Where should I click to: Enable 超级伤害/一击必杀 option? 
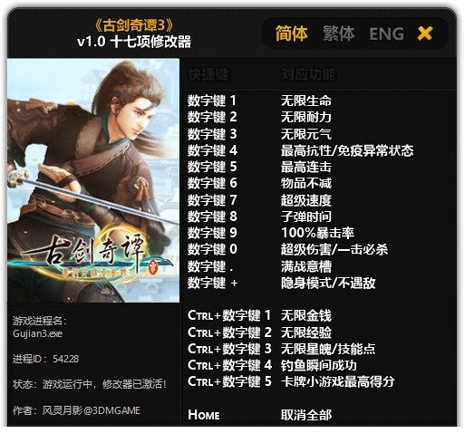[x=334, y=249]
